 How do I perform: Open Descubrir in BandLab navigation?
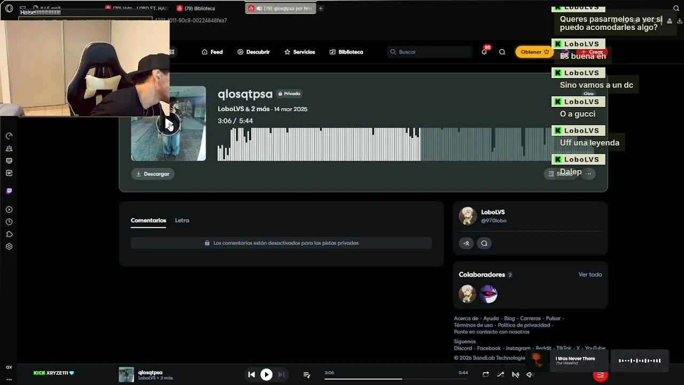254,52
